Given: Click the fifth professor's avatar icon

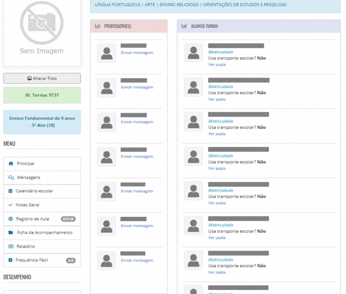Looking at the screenshot, I should 107,192.
